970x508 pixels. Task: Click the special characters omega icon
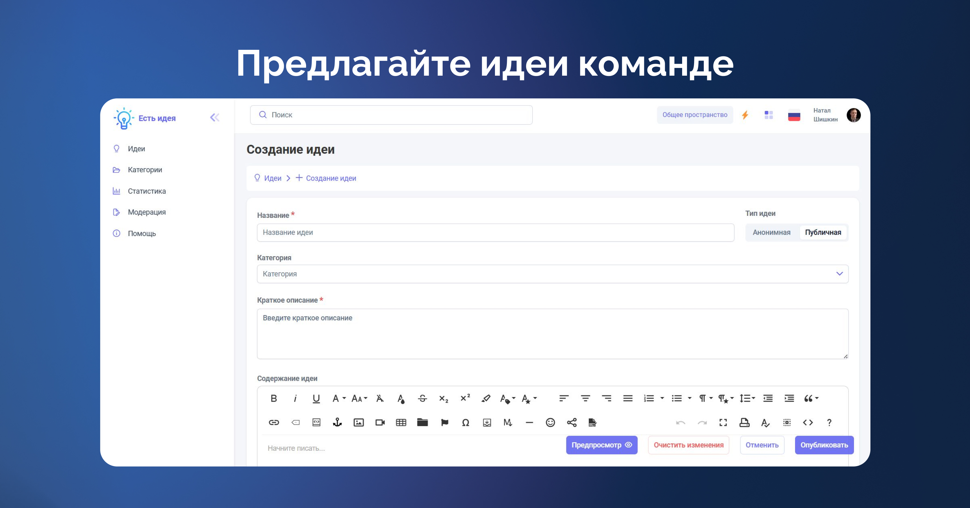pyautogui.click(x=465, y=422)
